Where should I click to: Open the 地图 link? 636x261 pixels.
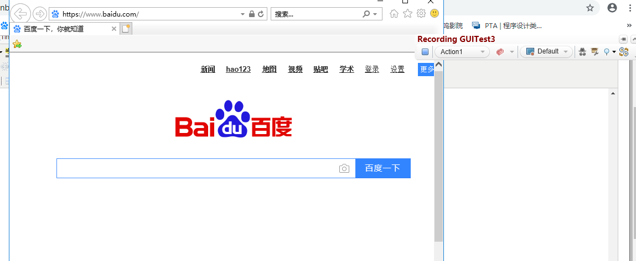pyautogui.click(x=270, y=69)
